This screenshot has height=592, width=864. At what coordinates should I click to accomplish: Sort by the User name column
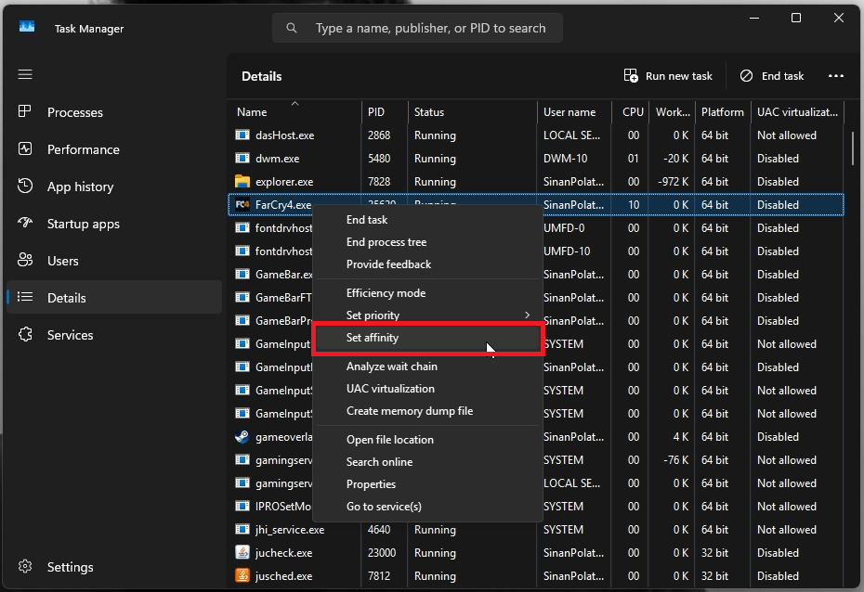(x=574, y=111)
